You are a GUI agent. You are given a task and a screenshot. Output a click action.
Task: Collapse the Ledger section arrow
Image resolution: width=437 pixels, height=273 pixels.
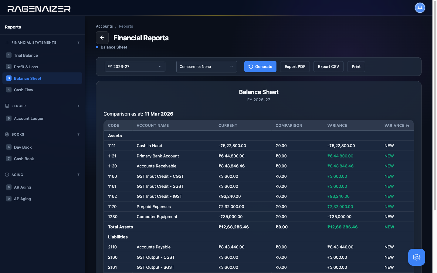point(79,106)
